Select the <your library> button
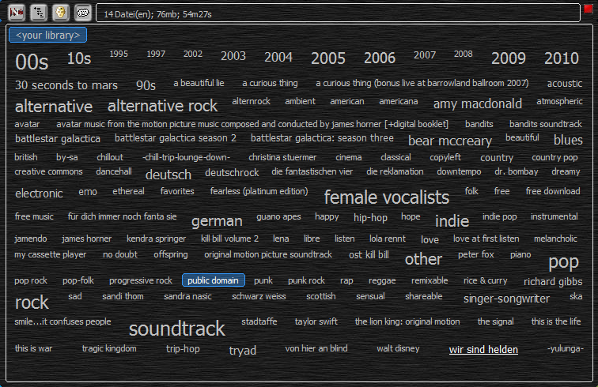598x387 pixels. tap(47, 35)
